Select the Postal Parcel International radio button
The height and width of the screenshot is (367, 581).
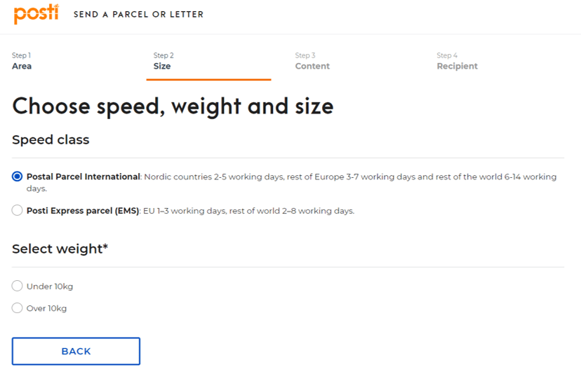click(x=18, y=176)
